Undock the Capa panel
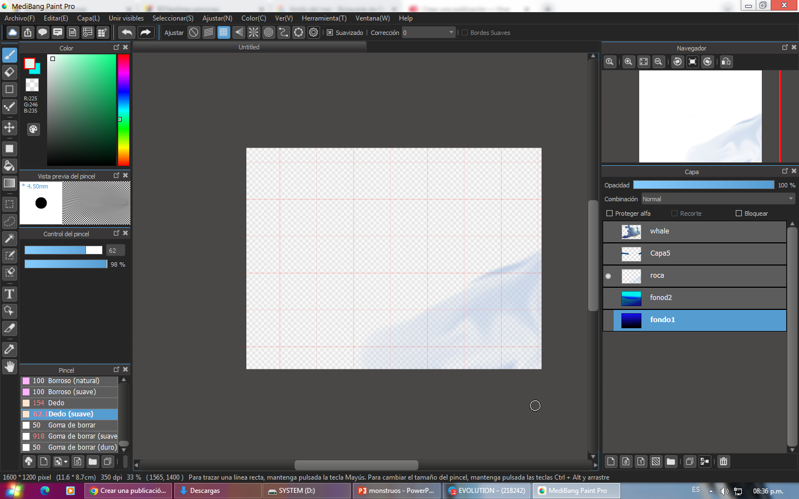Image resolution: width=799 pixels, height=499 pixels. pos(785,171)
